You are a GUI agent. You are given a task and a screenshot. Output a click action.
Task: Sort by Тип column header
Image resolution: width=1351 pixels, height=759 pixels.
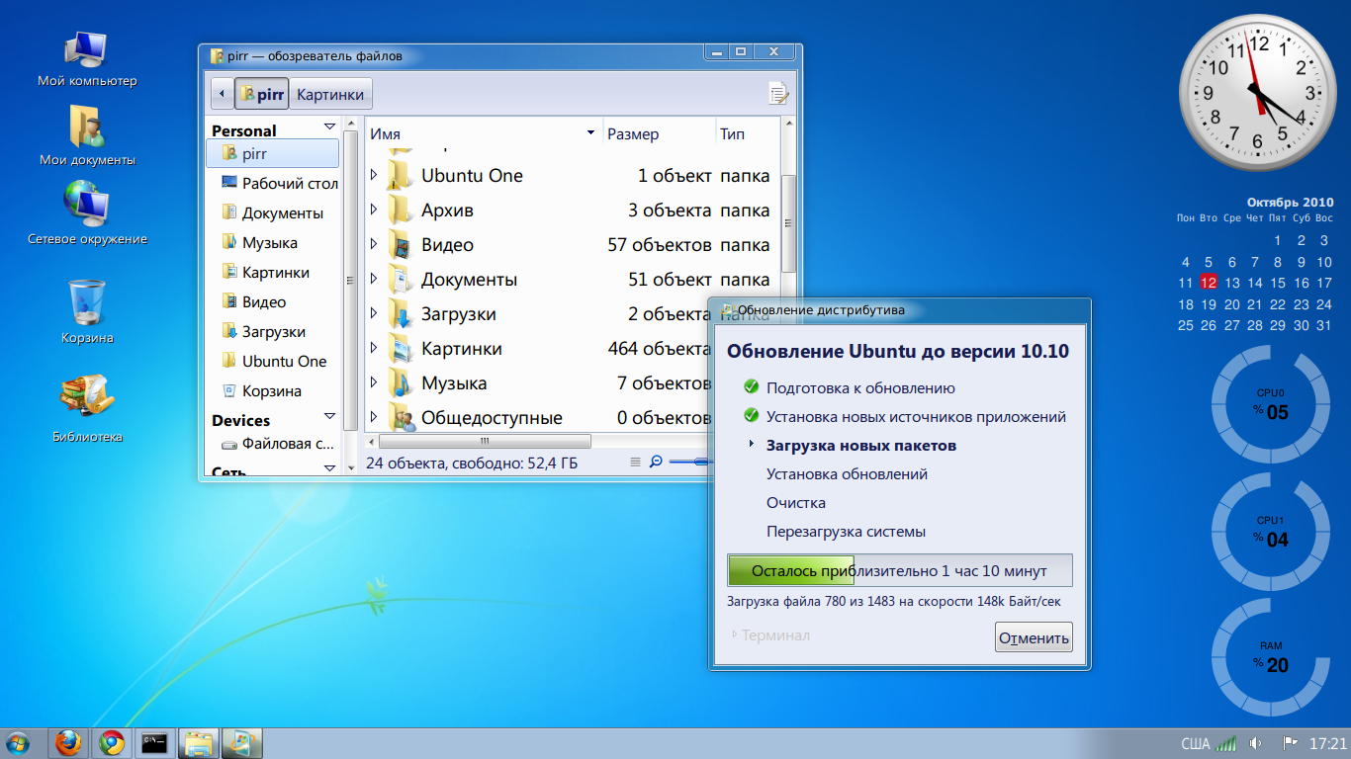[x=748, y=133]
